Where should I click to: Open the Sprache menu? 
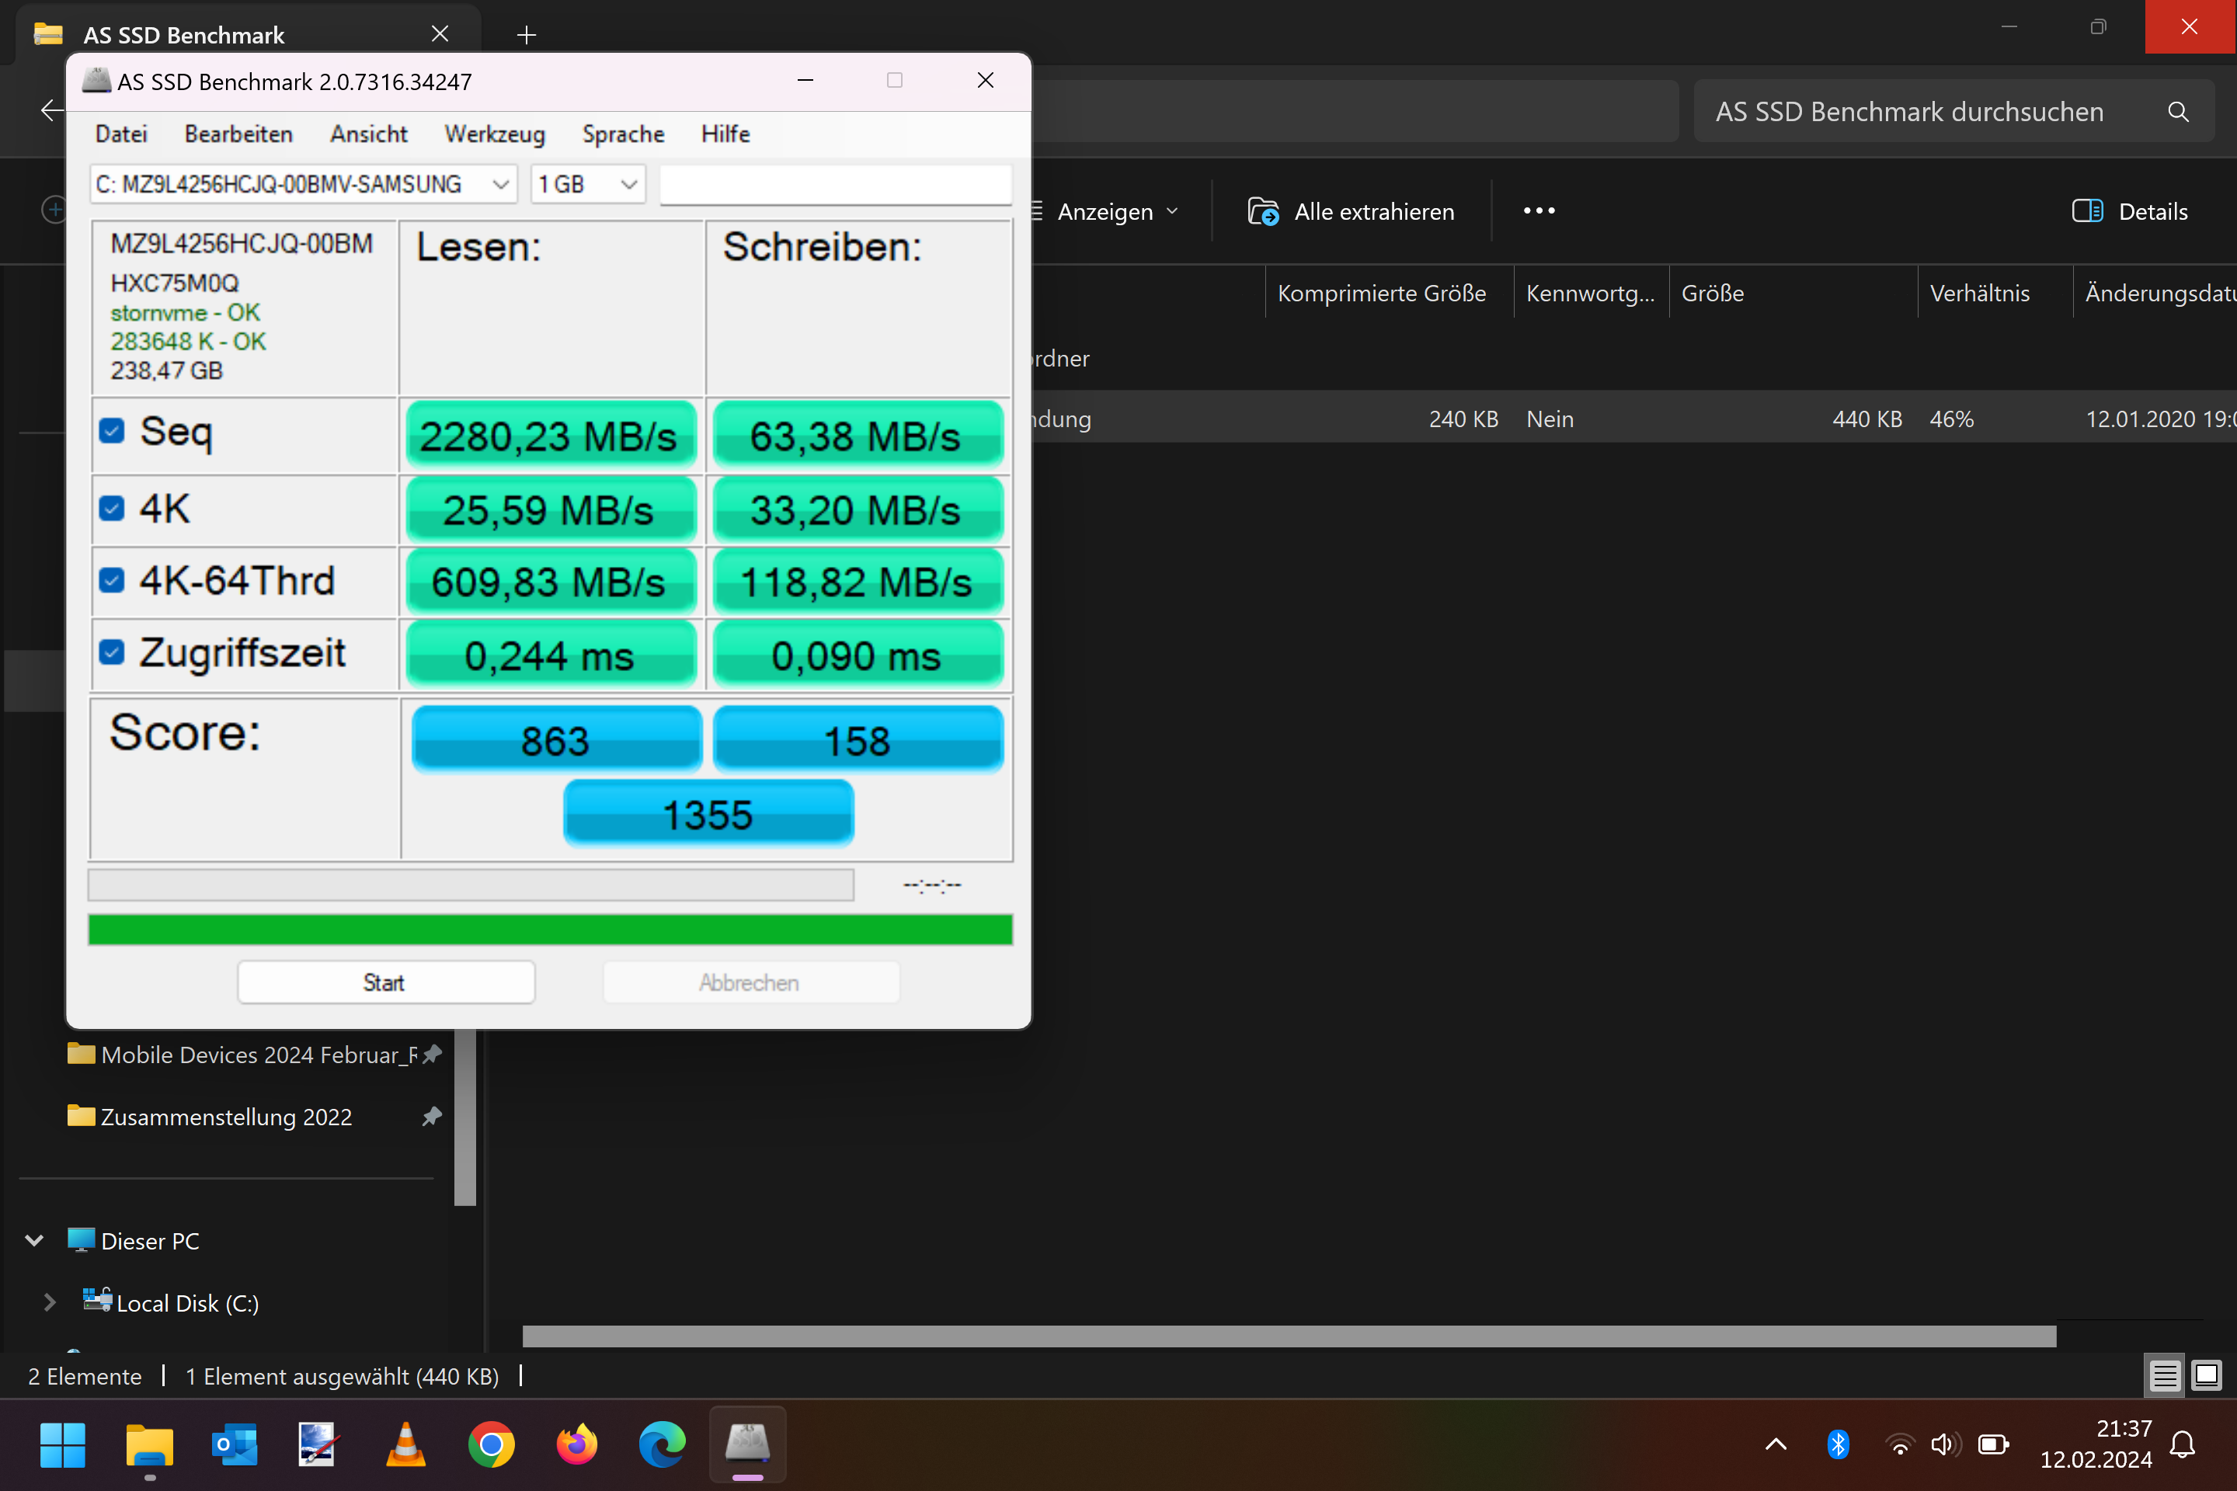point(623,134)
